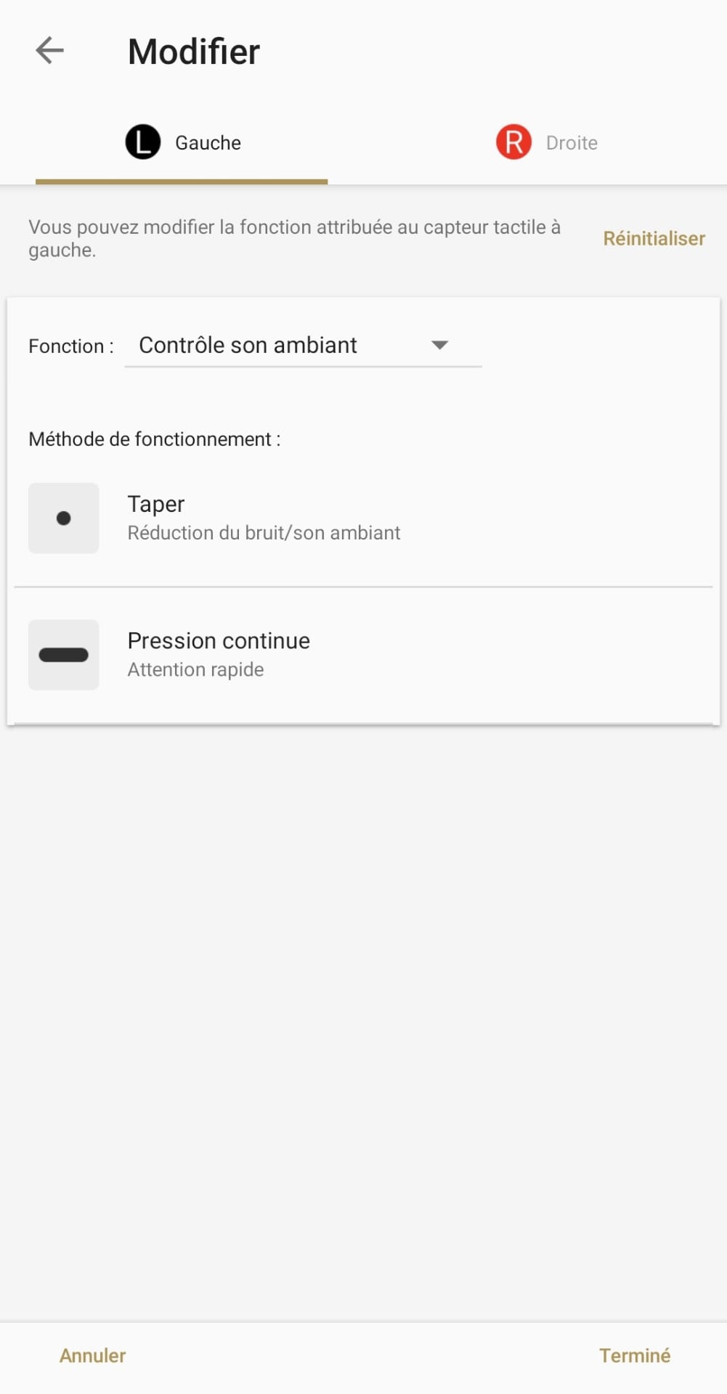The width and height of the screenshot is (727, 1394).
Task: Click the Réduction du bruit/son ambiant subtitle
Action: point(264,533)
